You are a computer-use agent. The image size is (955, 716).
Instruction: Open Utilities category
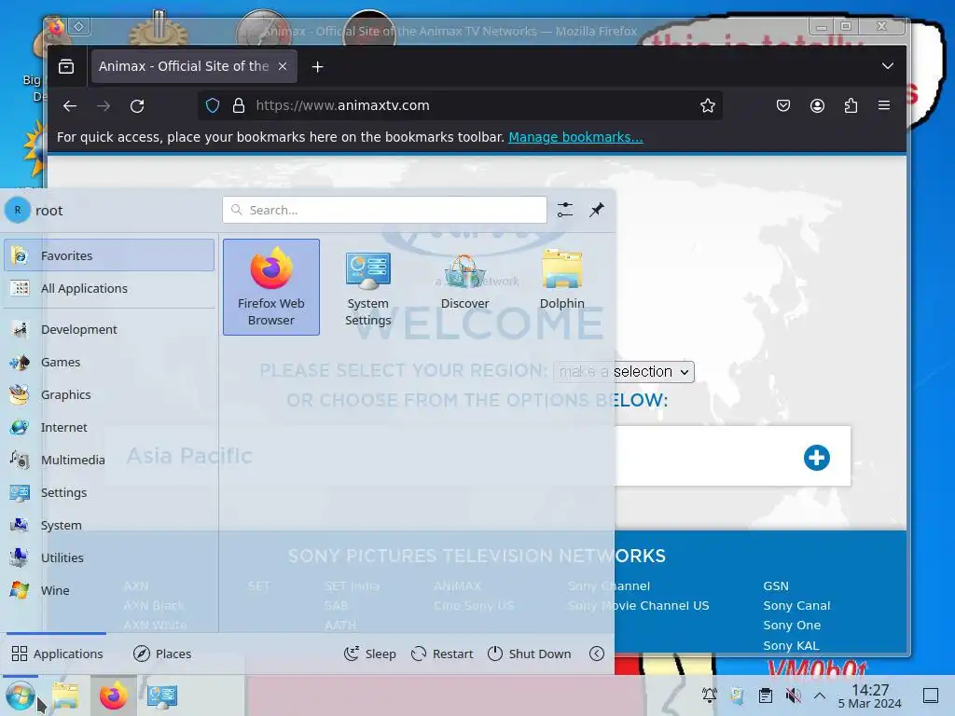(109, 558)
